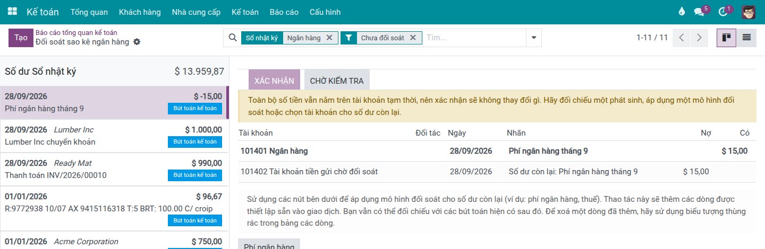Select the Phí ngân hàng tháng 9 statement line

point(114,103)
